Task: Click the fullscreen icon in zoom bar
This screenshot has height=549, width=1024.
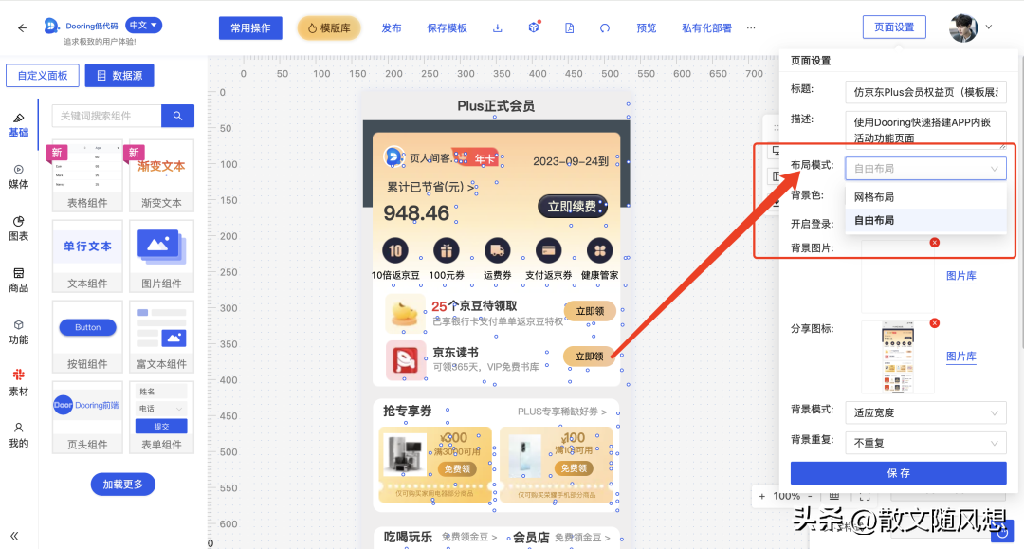Action: tap(865, 497)
